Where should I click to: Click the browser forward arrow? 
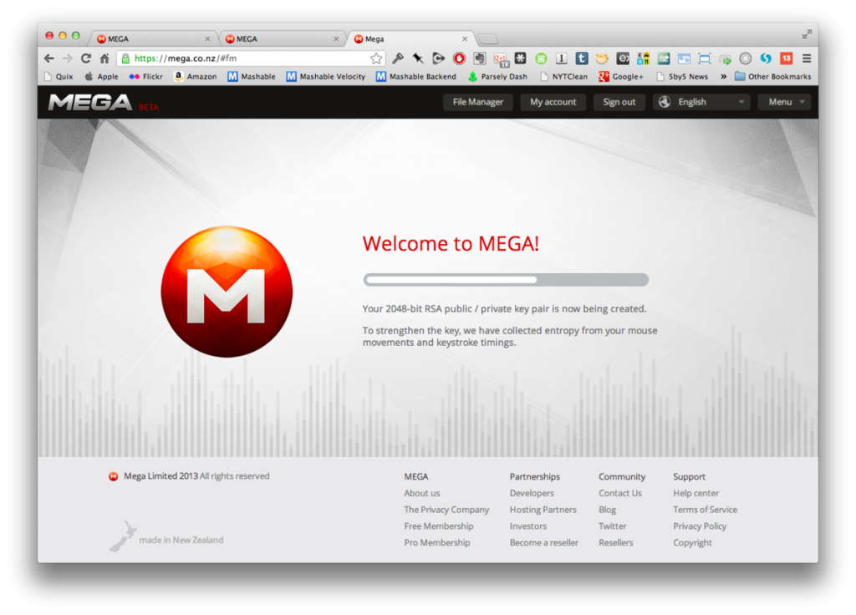click(x=67, y=58)
